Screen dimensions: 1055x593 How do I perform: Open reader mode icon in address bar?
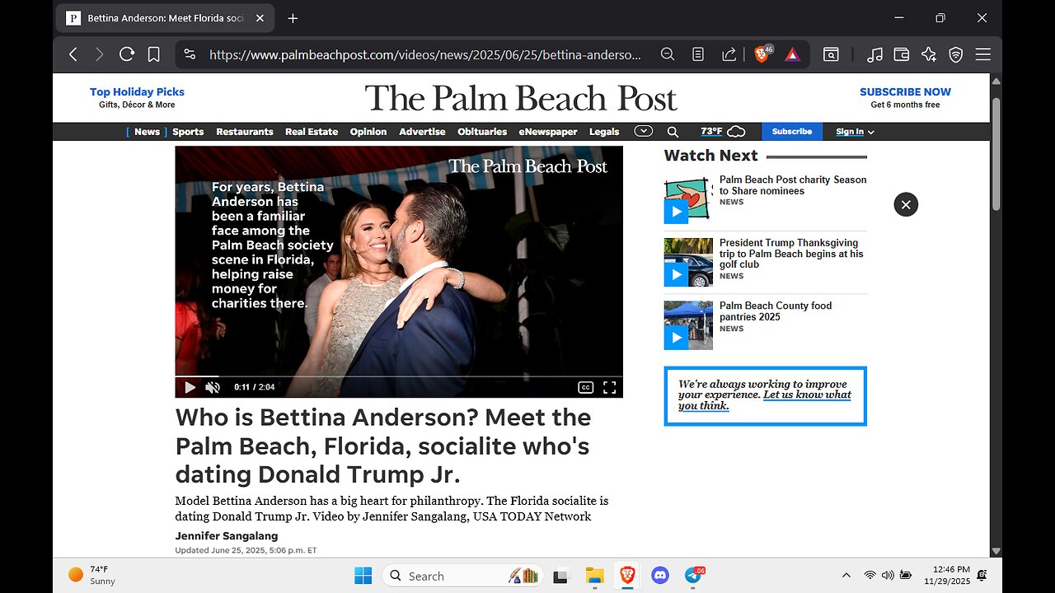(698, 54)
